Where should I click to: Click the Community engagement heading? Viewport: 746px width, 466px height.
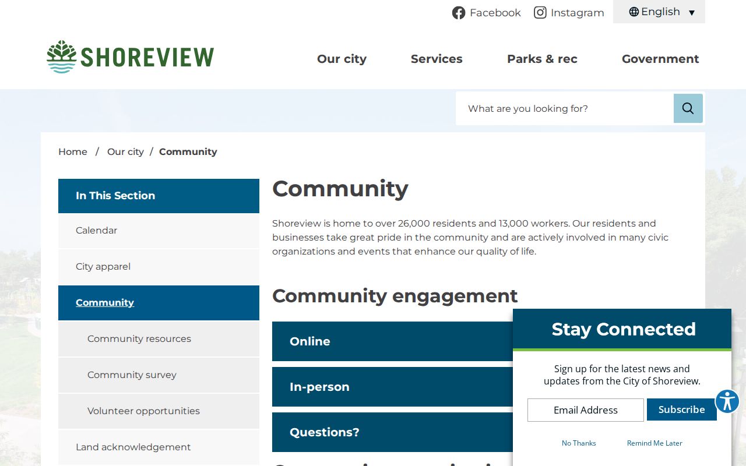(x=395, y=296)
